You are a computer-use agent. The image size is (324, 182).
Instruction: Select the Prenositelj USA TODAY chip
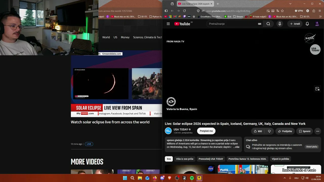211,159
